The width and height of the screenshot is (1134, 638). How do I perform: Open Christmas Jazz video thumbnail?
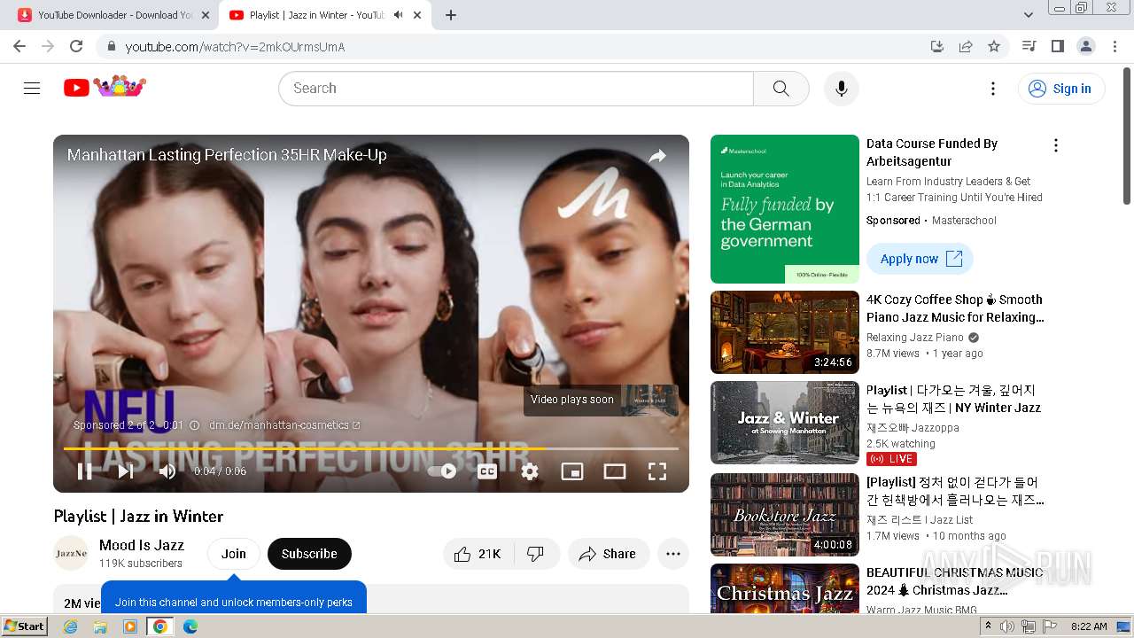[785, 588]
